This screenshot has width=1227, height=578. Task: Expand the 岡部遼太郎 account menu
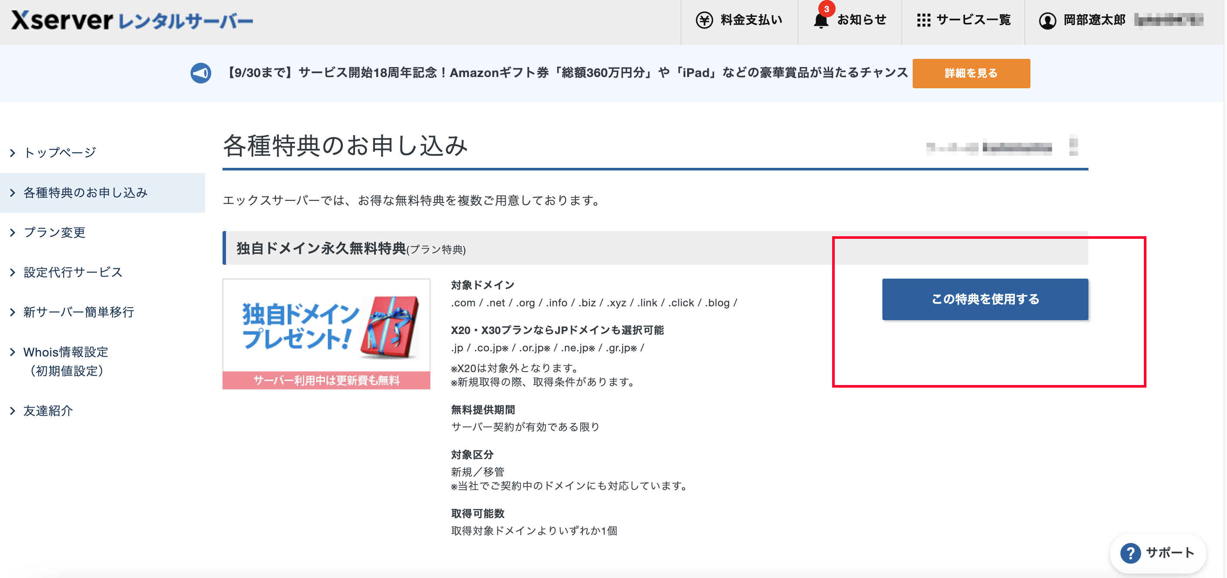[1094, 20]
